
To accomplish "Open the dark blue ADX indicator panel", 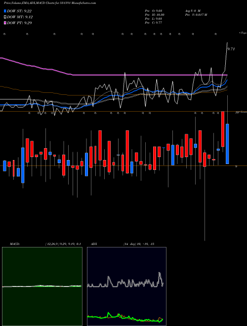I will click(126, 286).
